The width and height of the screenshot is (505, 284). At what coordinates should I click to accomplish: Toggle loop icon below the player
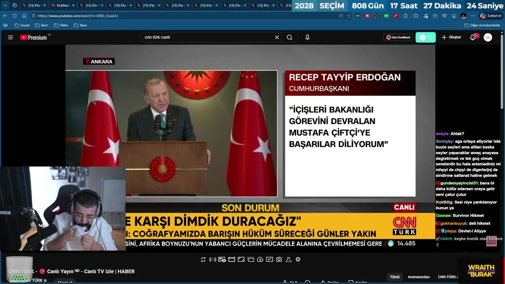(x=203, y=260)
